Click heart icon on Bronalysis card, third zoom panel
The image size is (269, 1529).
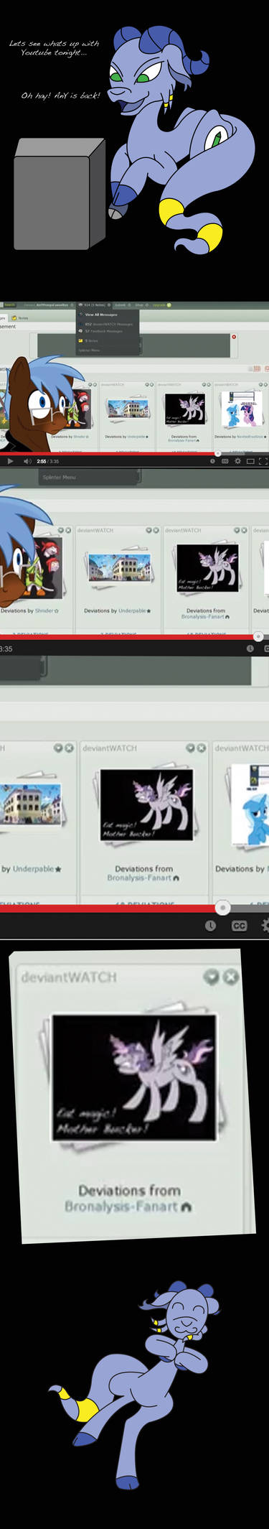(x=191, y=748)
